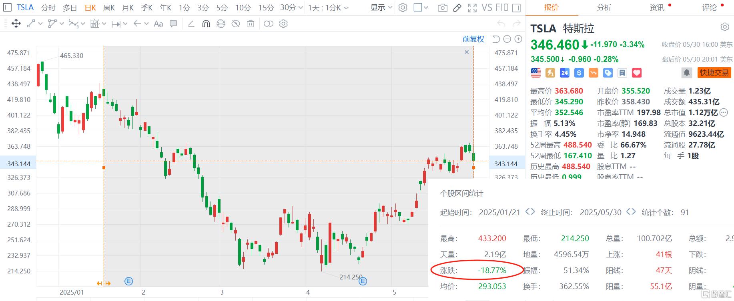This screenshot has height=301, width=734.
Task: Click the orange trend chart icon
Action: pos(593,73)
